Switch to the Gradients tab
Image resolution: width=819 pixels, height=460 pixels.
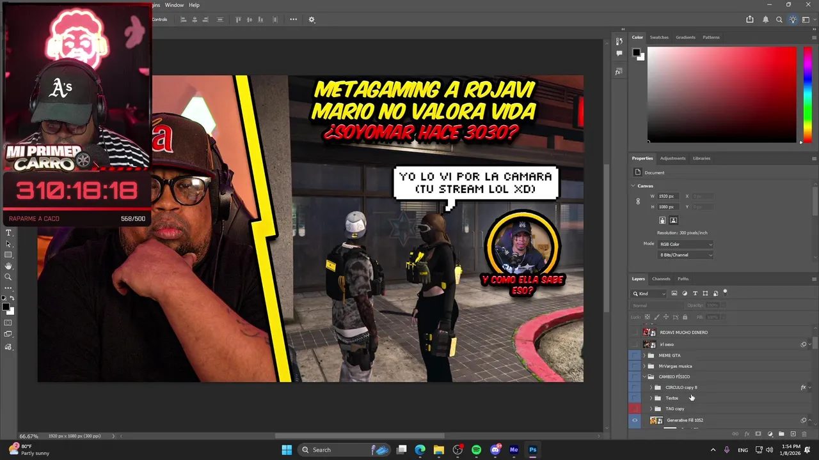[x=685, y=37]
